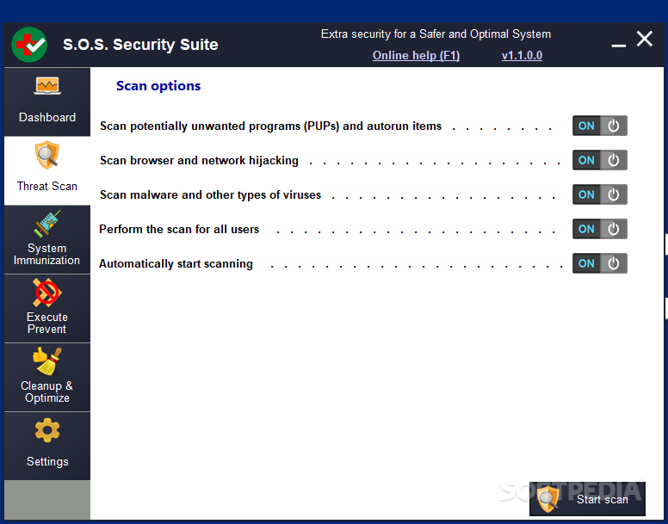Close the Security Suite window
The image size is (668, 524).
click(x=645, y=39)
